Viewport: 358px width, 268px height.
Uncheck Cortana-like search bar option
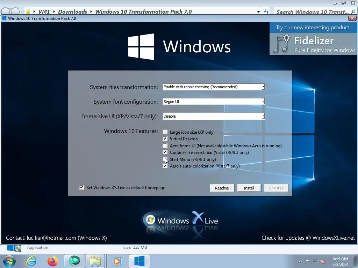(165, 152)
